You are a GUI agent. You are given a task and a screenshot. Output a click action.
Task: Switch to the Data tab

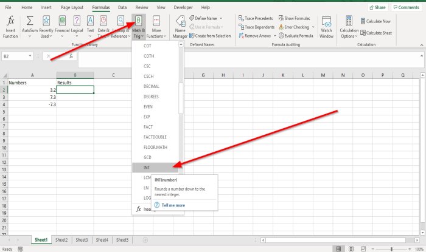tap(122, 7)
